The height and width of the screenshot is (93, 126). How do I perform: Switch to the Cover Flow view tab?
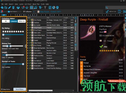tap(76, 37)
